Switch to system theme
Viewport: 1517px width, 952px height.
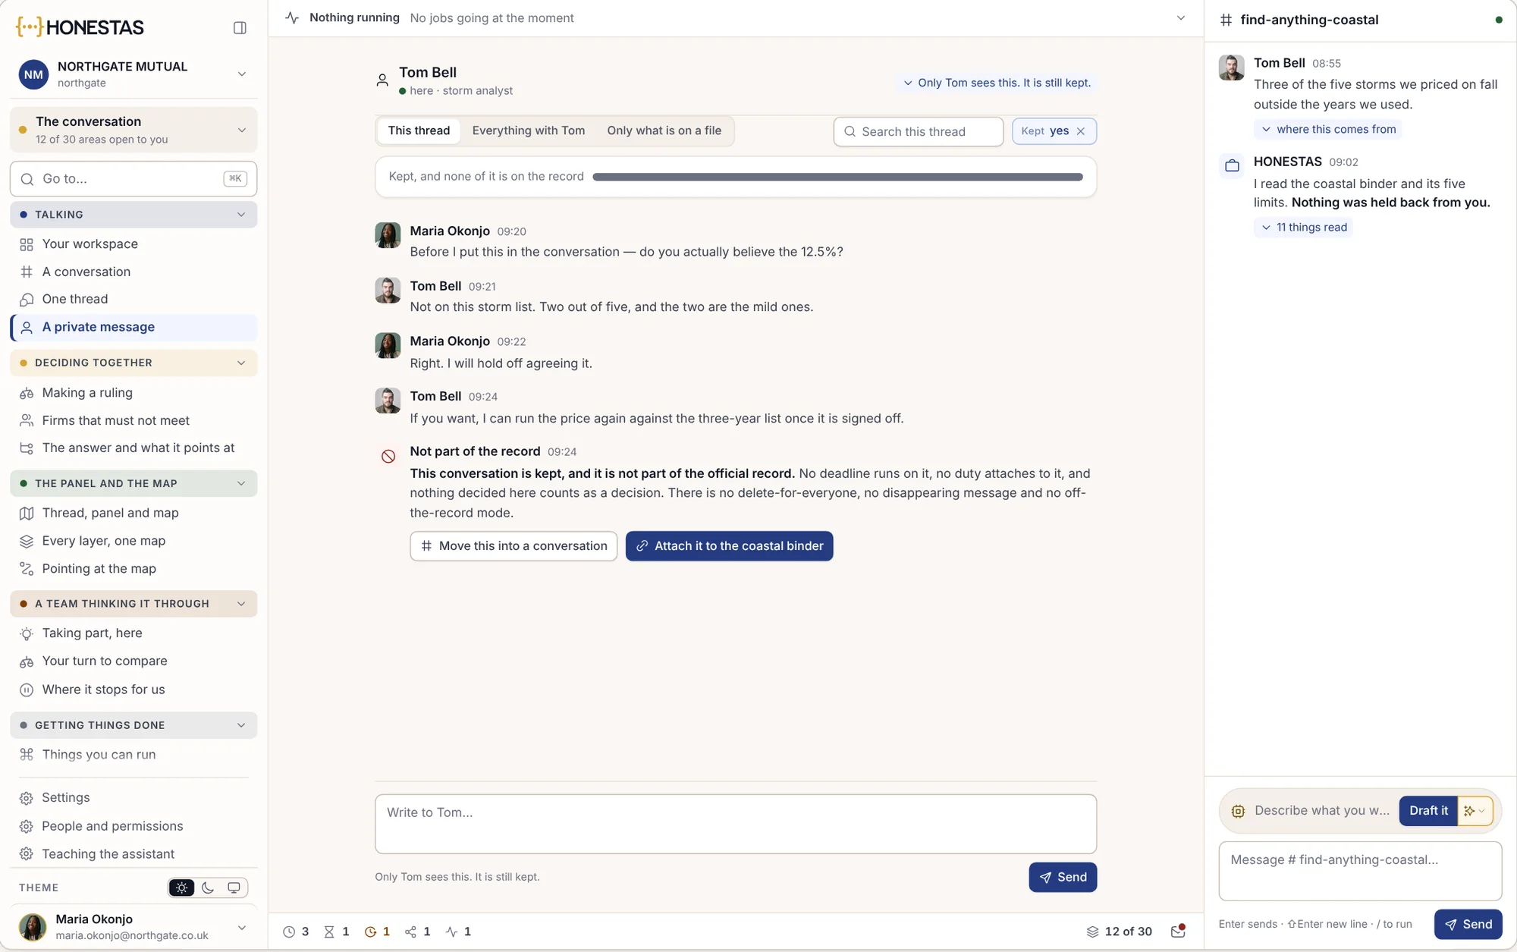click(x=234, y=888)
